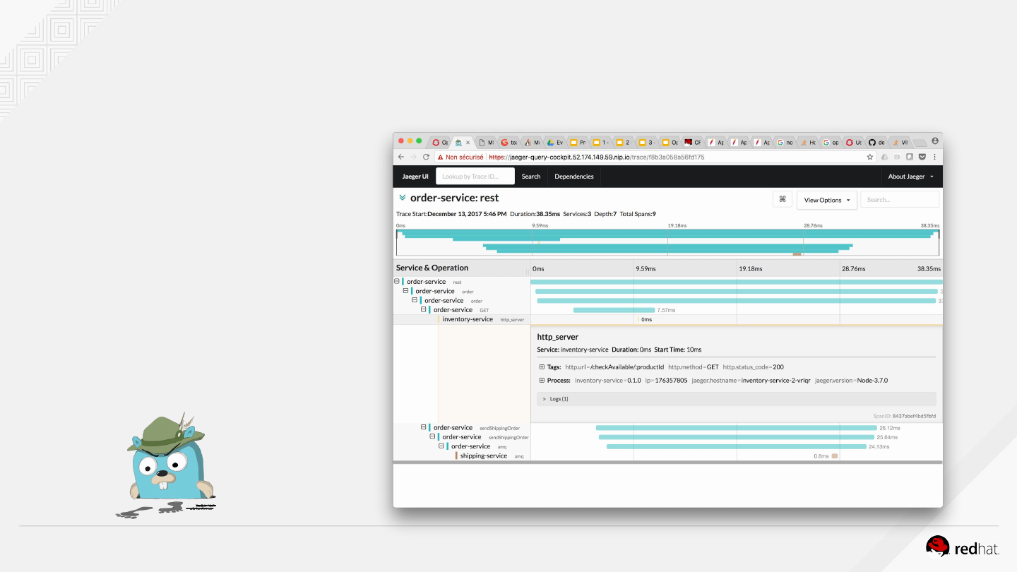Click the red warning triangle in address bar
Image resolution: width=1017 pixels, height=572 pixels.
[440, 157]
